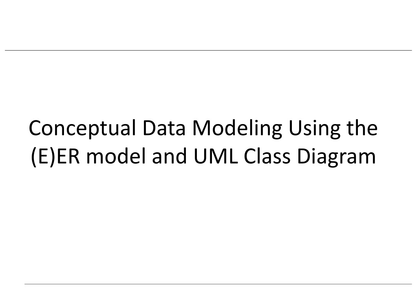Click the capital D of Data
The height and width of the screenshot is (289, 417).
(x=149, y=128)
